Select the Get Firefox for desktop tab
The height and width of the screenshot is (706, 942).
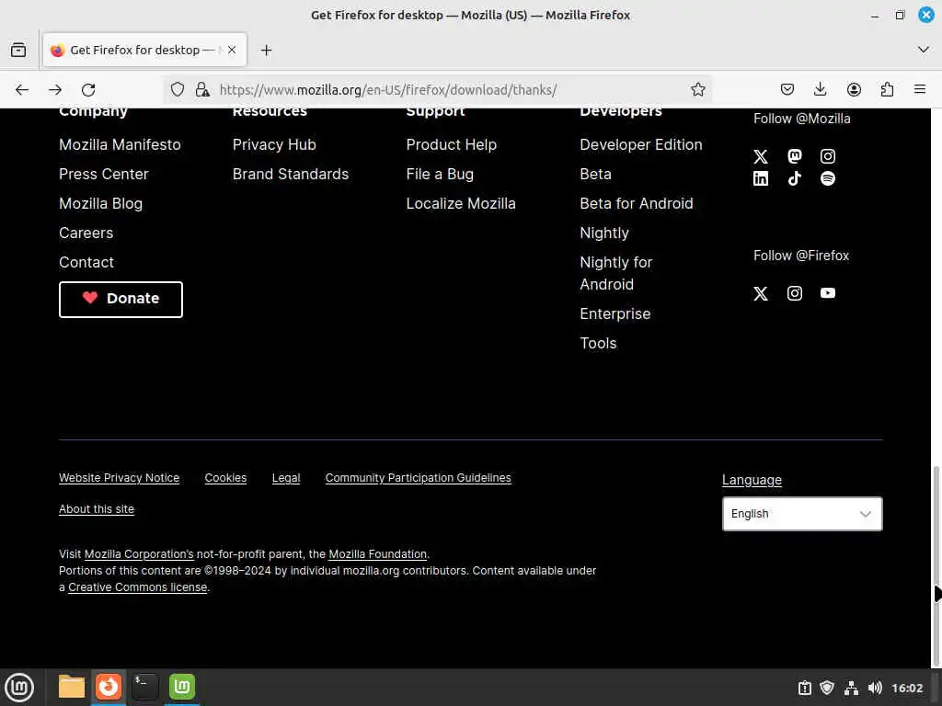point(144,50)
